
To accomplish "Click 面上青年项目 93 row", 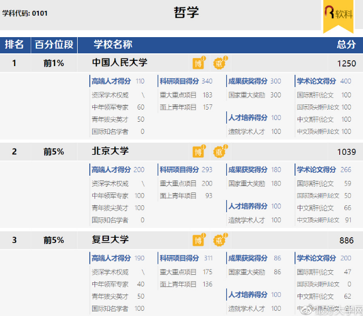I will click(x=186, y=196).
